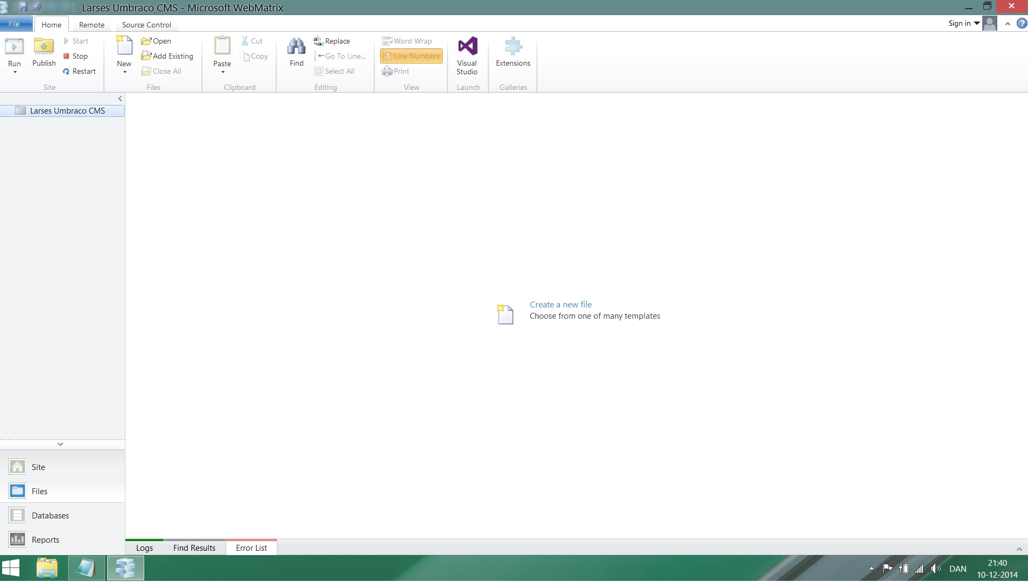Click the Action Center flag icon

tap(887, 569)
